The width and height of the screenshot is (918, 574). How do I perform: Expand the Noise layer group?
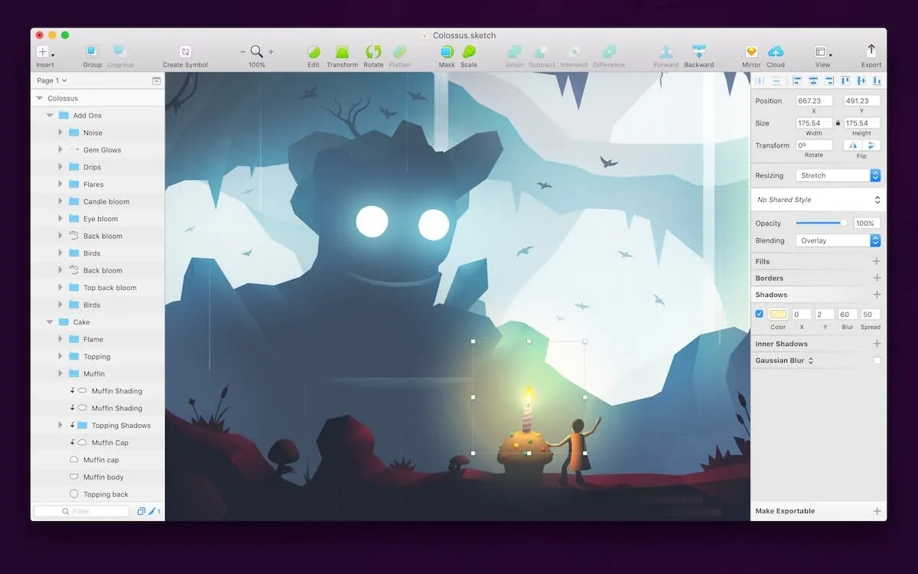pos(60,132)
